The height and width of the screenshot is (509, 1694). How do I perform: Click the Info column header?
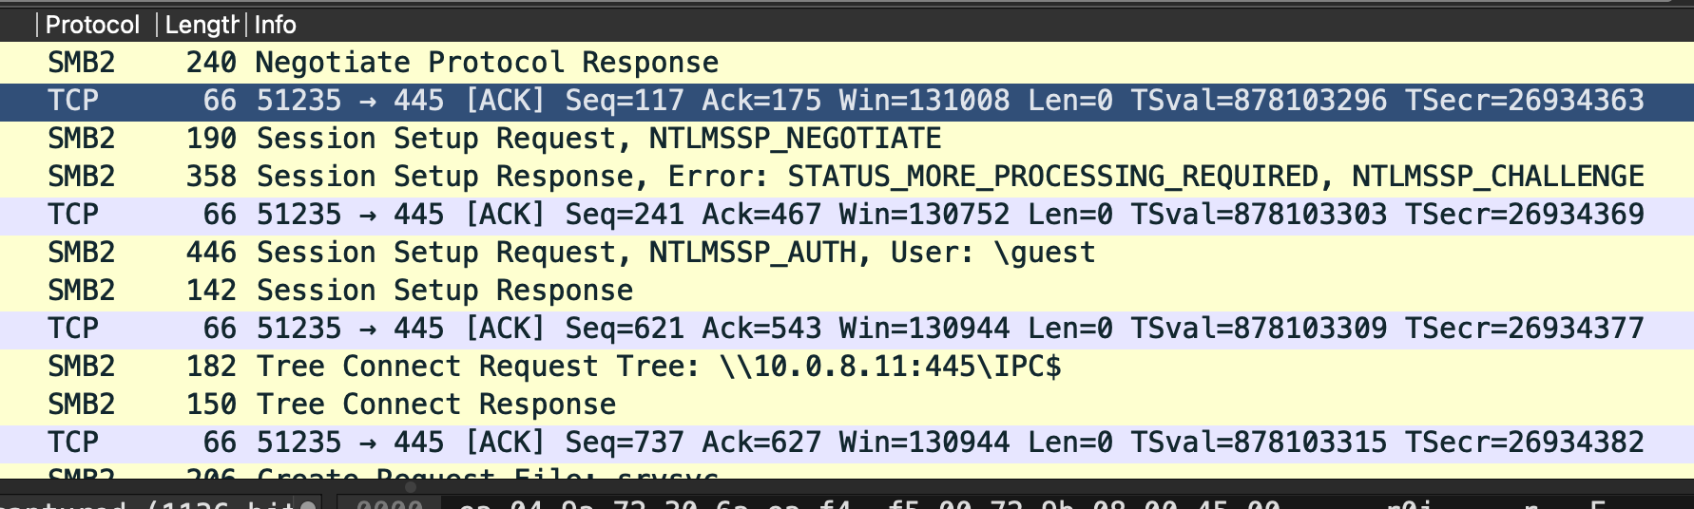[276, 25]
